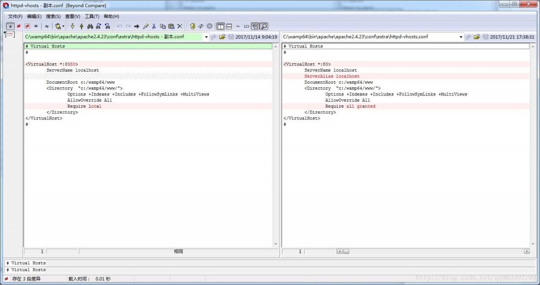Click the previous difference up-arrow icon
Viewport: 540px width, 285px height.
(81, 26)
